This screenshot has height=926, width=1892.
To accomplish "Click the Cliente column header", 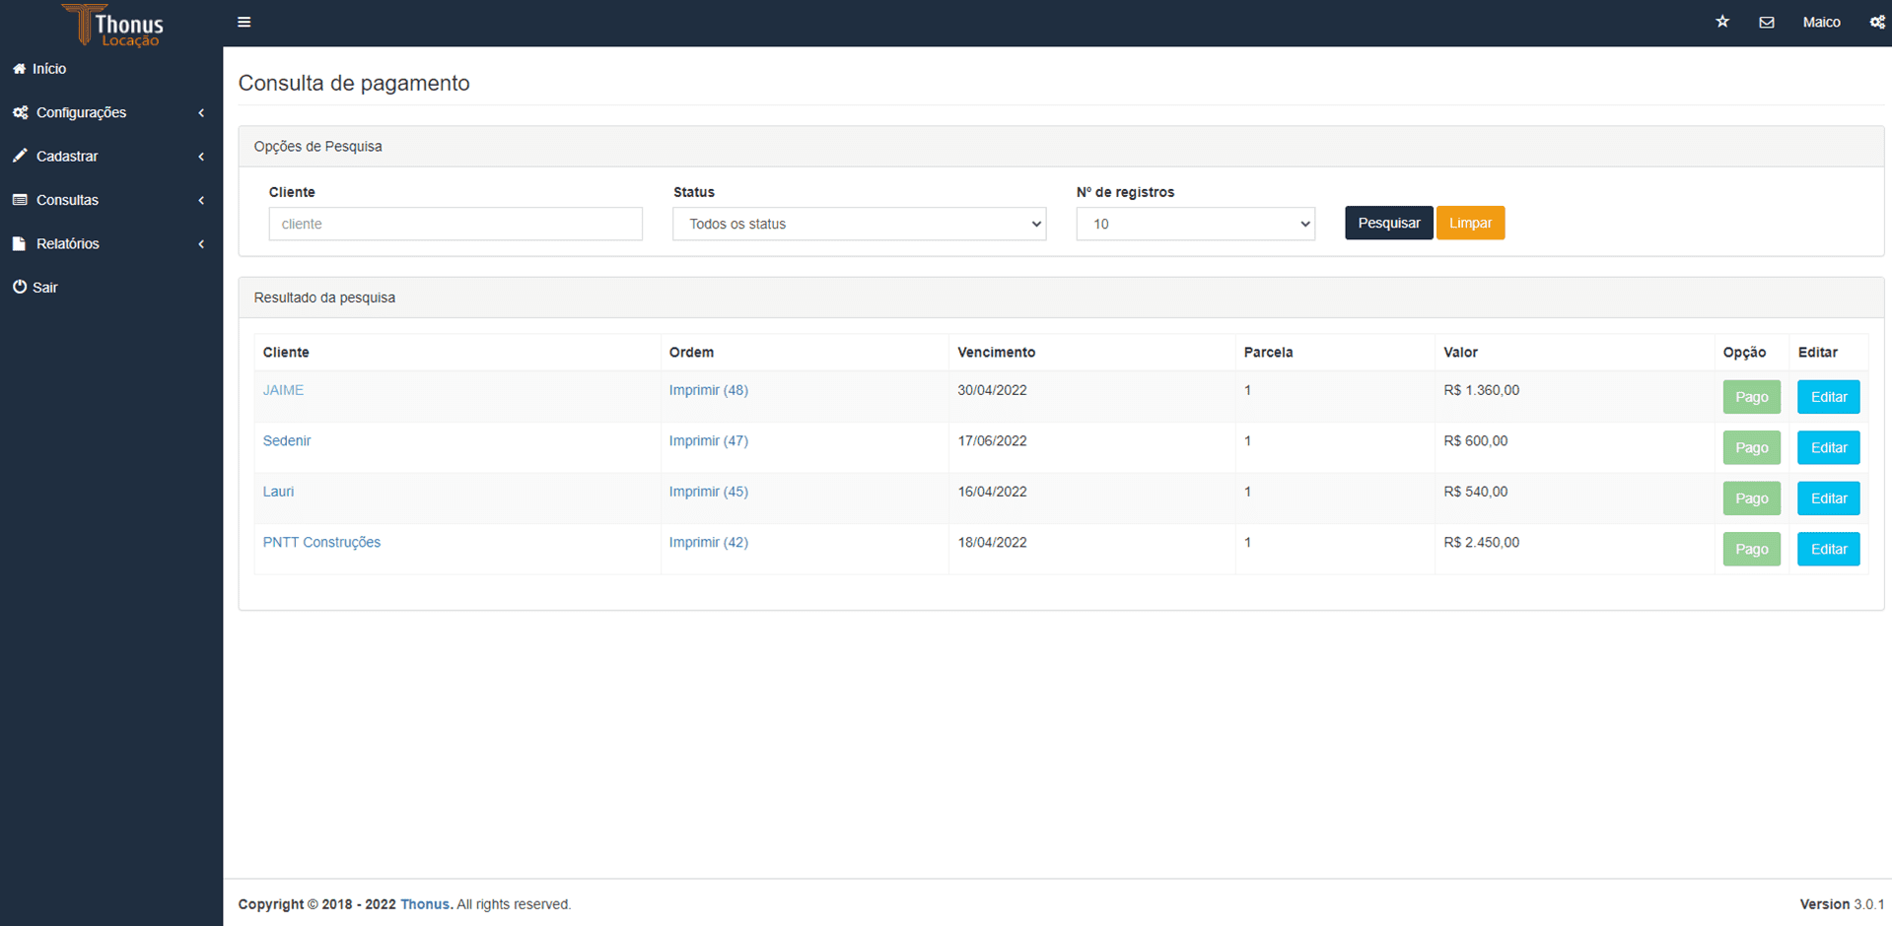I will (x=286, y=352).
